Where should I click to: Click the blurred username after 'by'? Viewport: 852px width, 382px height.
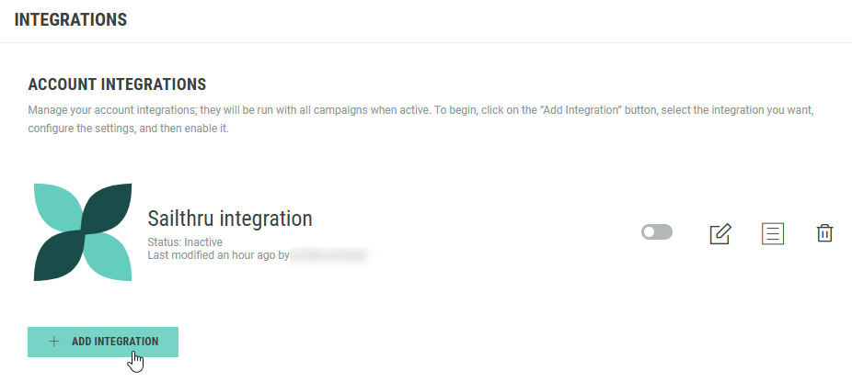tap(329, 253)
